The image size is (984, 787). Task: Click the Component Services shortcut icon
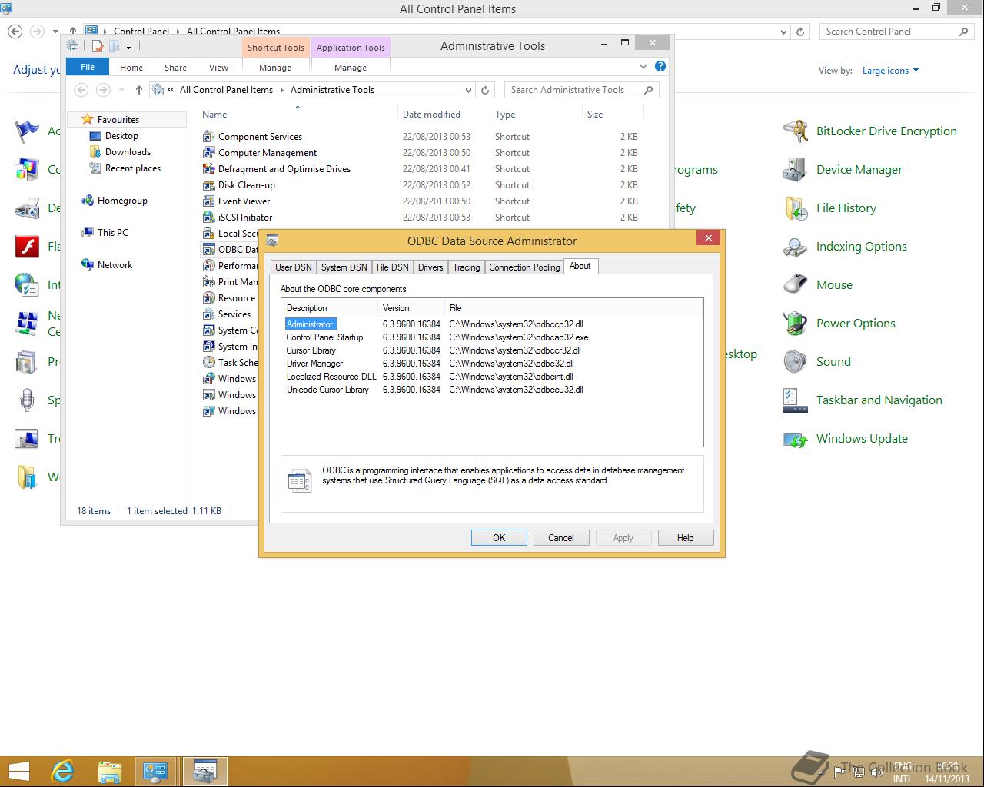pyautogui.click(x=208, y=137)
